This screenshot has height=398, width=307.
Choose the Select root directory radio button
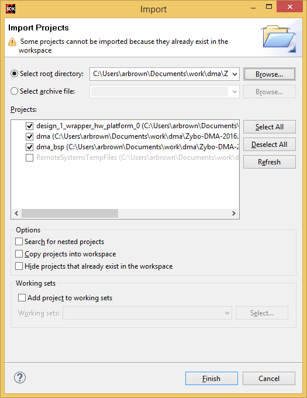14,74
